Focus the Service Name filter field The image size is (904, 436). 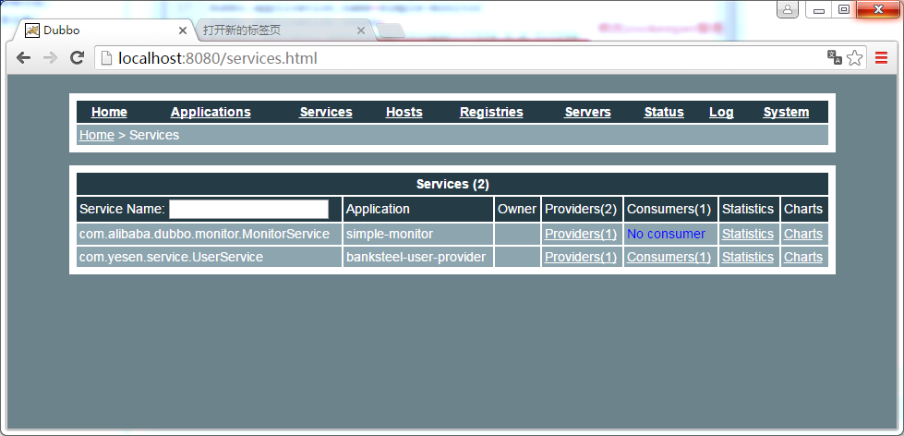(248, 209)
